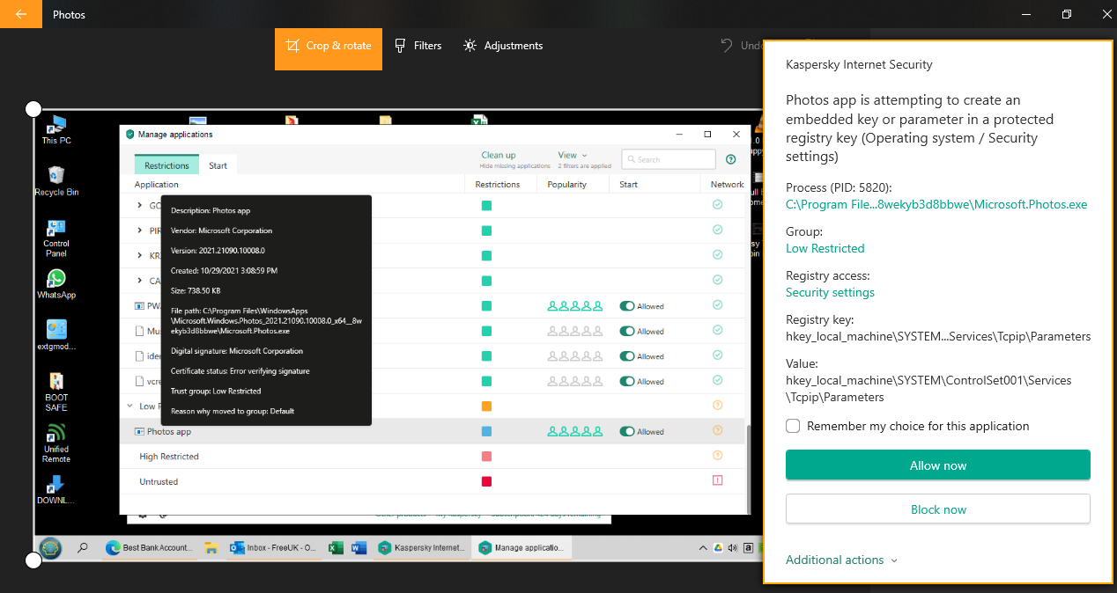
Task: Open the WhatsApp desktop shortcut
Action: (x=56, y=283)
